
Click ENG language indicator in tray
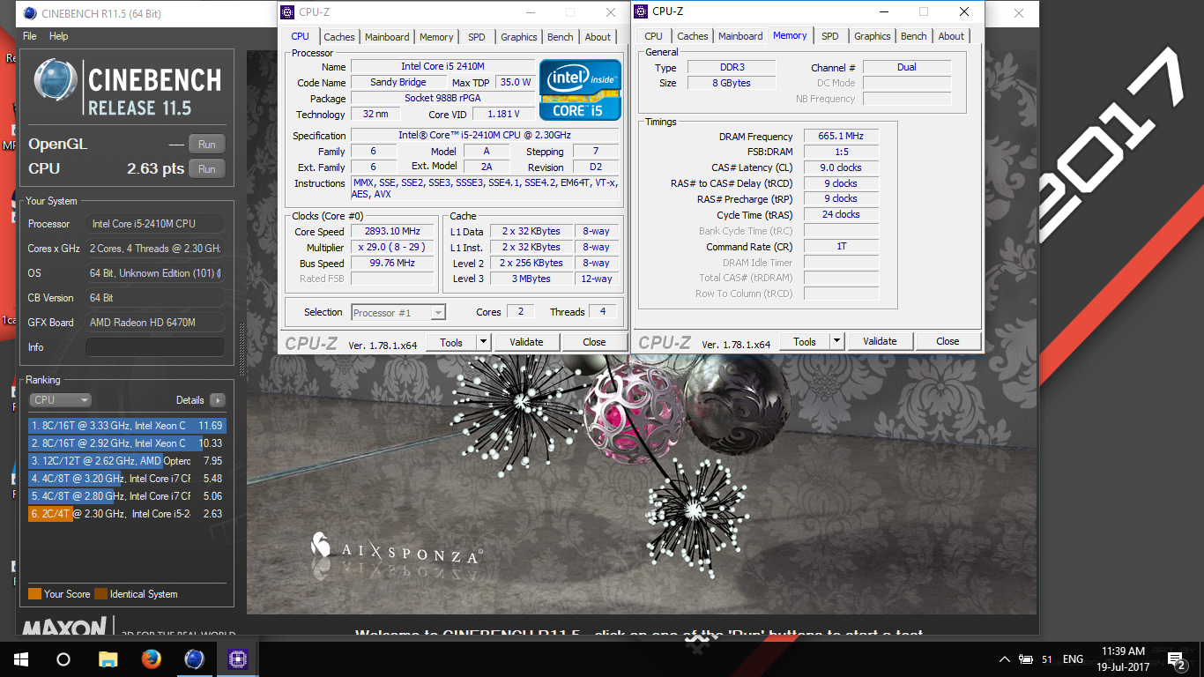point(1073,658)
